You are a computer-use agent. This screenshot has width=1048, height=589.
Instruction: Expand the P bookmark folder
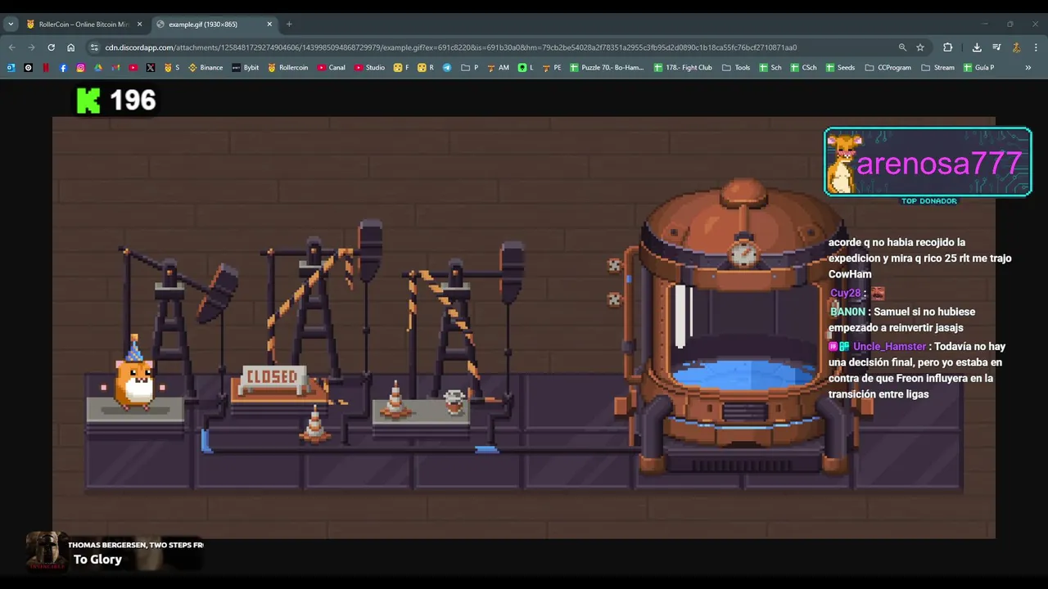point(470,68)
